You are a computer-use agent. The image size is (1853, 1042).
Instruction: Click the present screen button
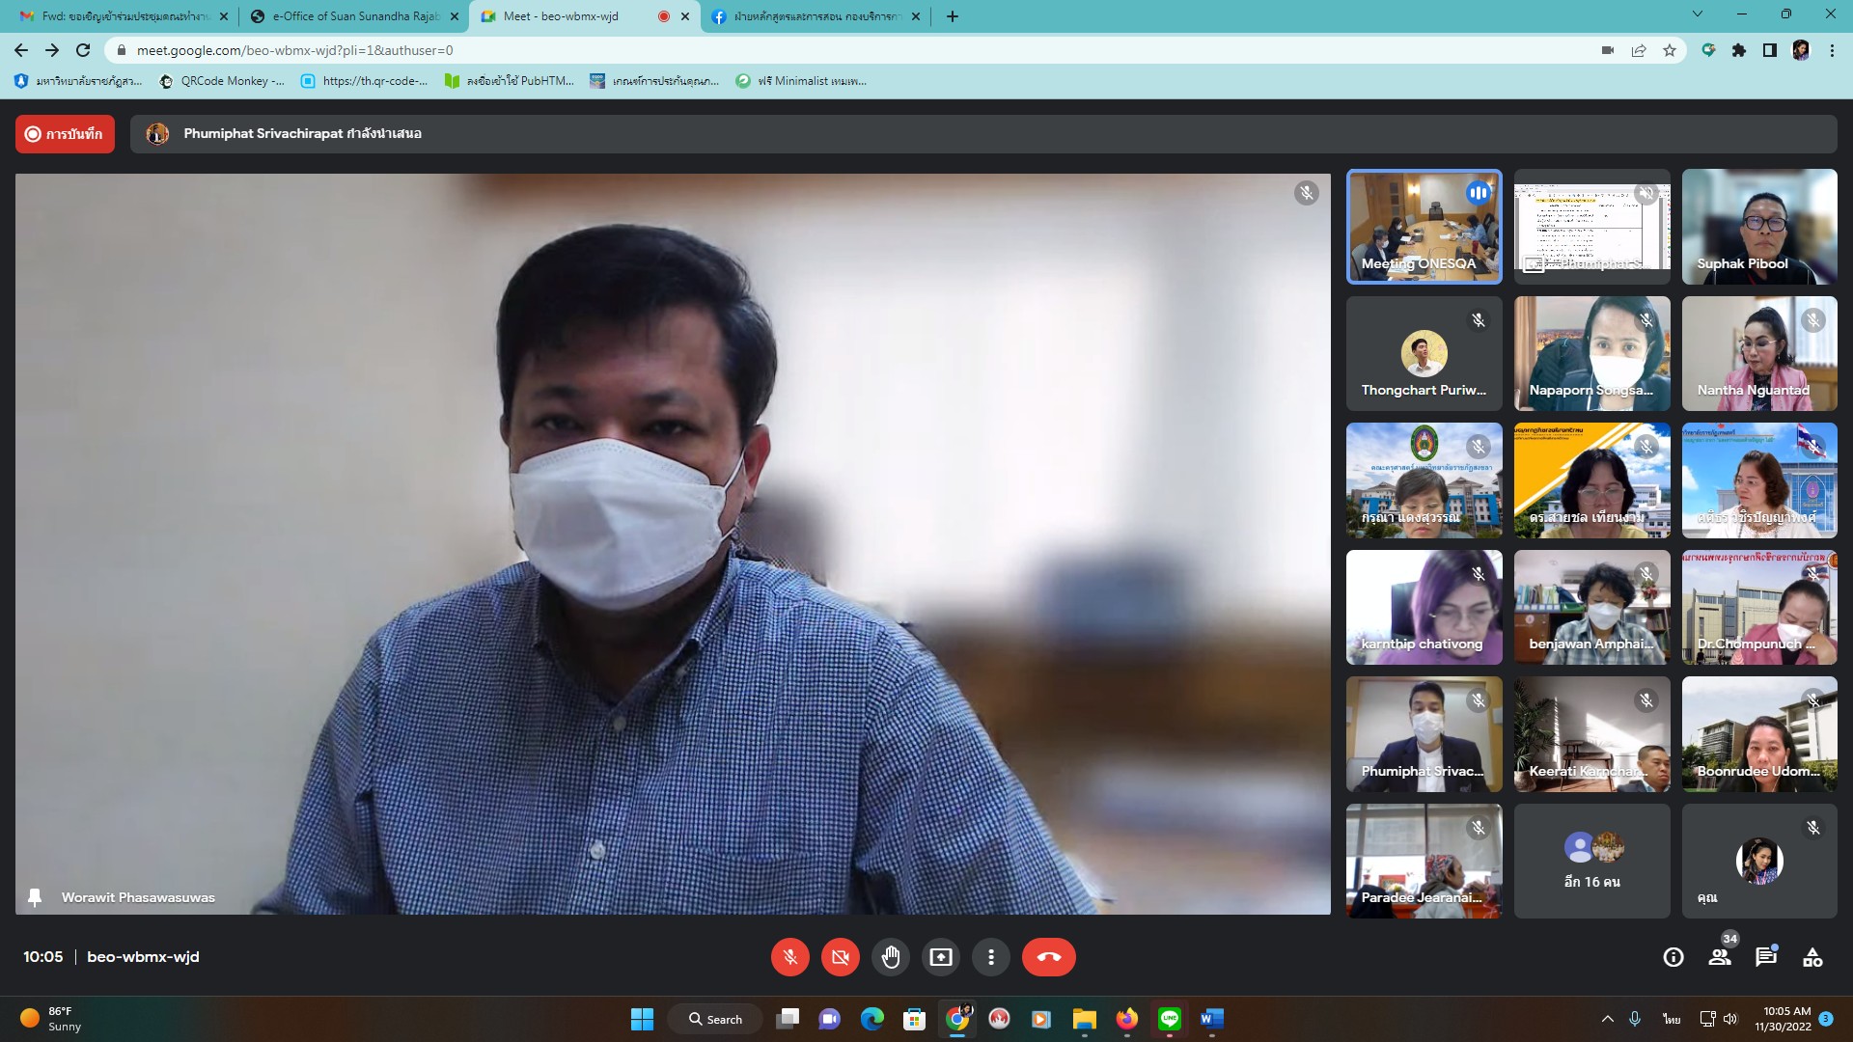[x=940, y=957]
